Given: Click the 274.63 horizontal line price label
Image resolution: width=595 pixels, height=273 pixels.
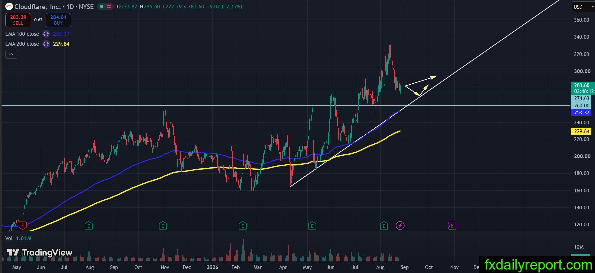Looking at the screenshot, I should pos(582,98).
